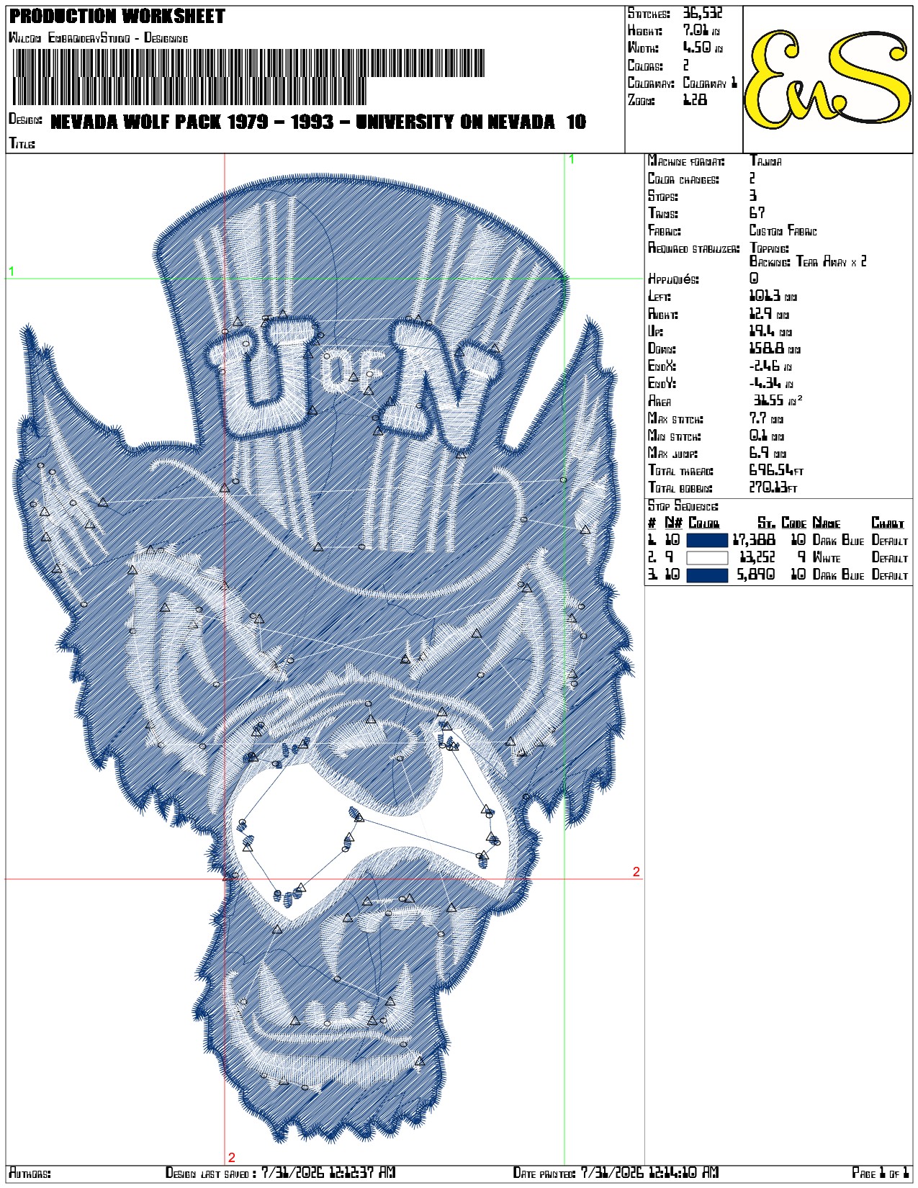This screenshot has height=1188, width=918.
Task: Click the Colorway value 'Colorway 1'
Action: [710, 82]
